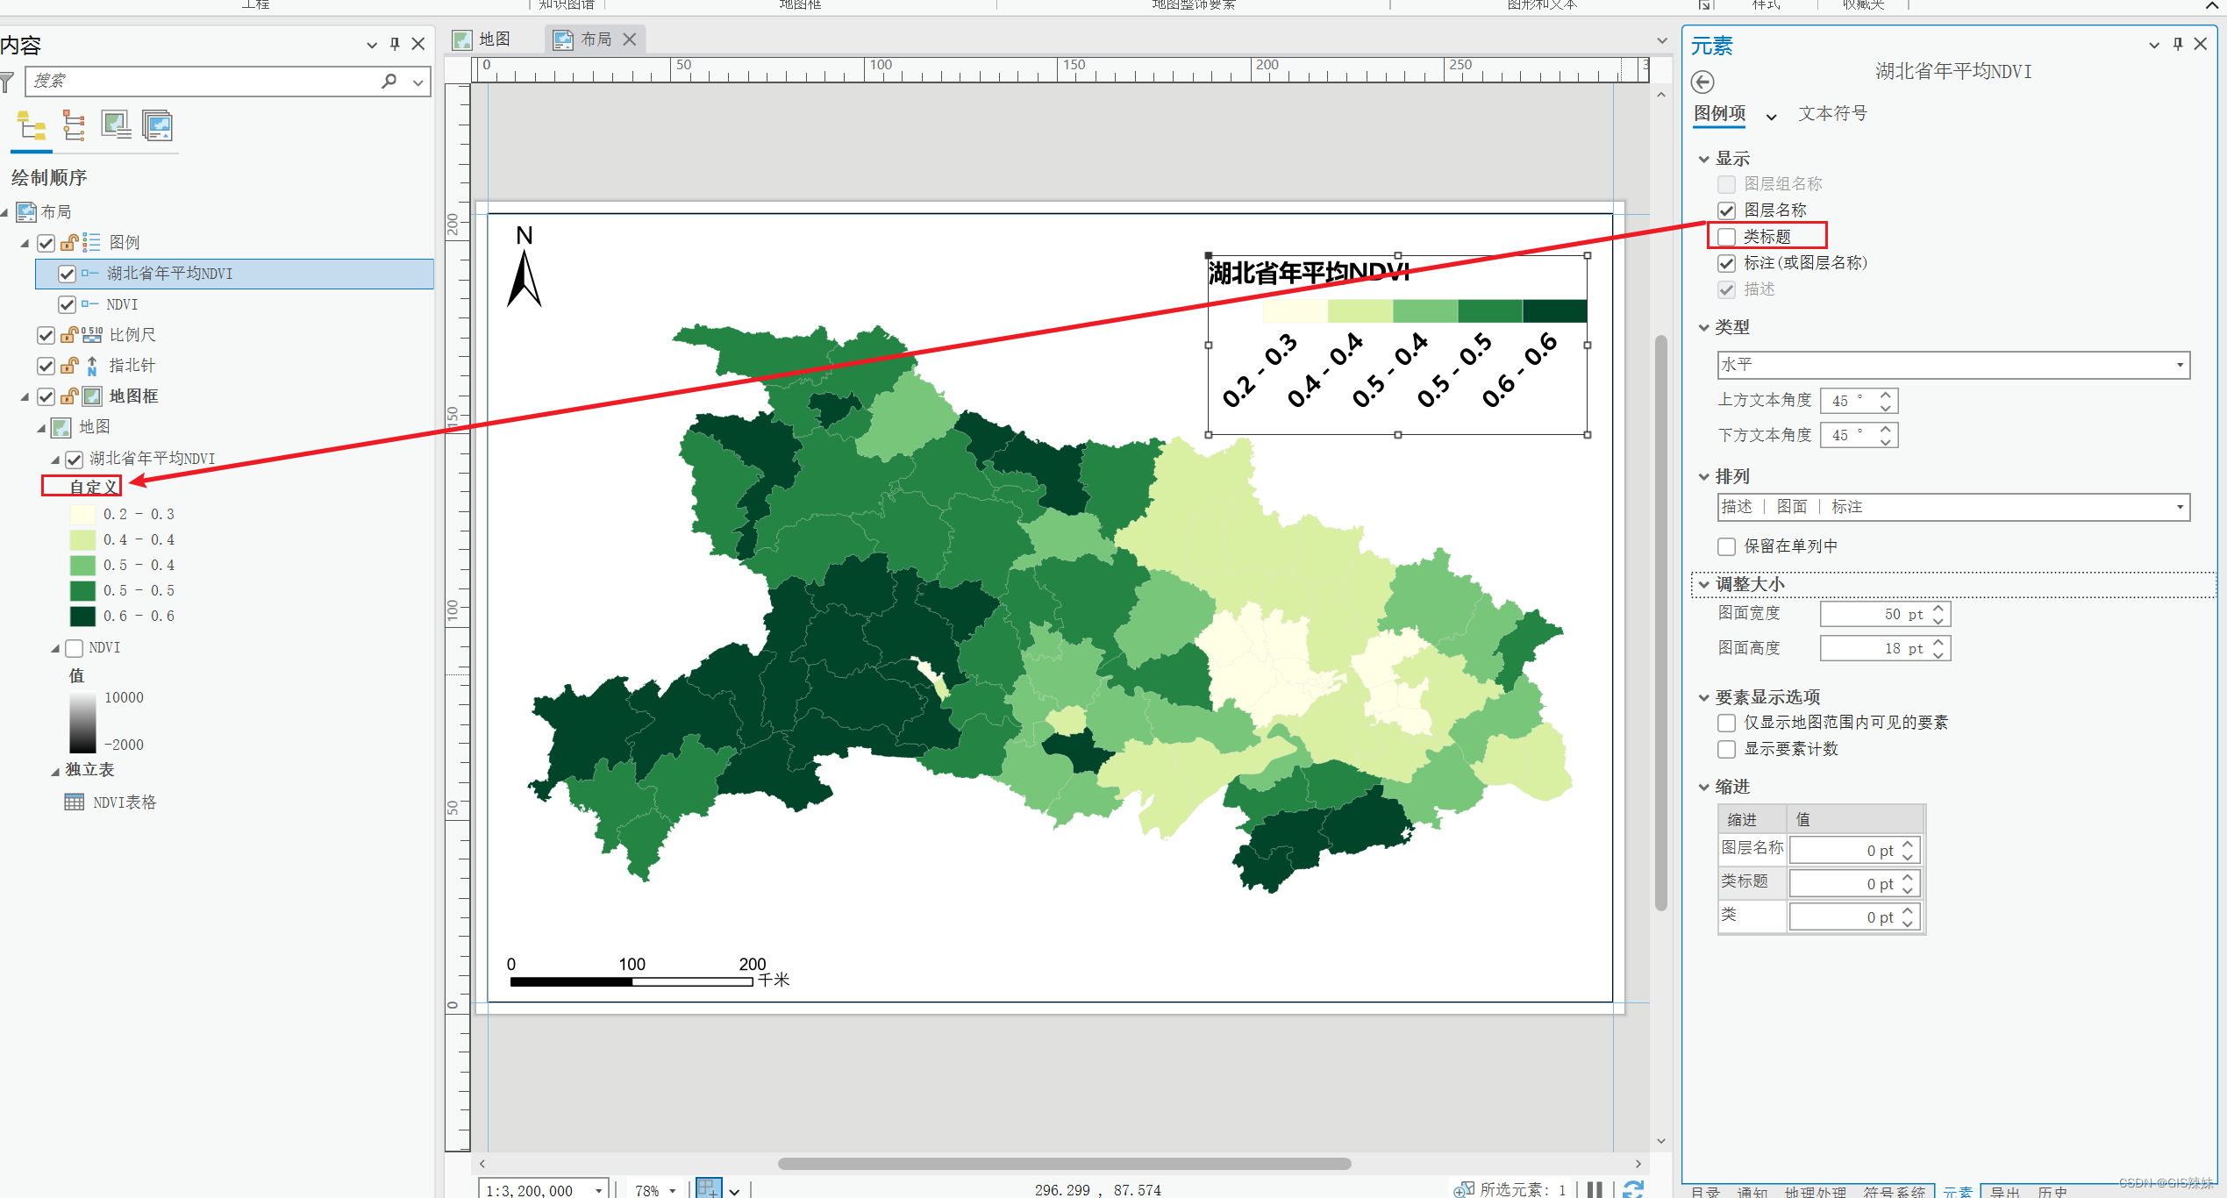Click the 0.5 - 0.4 medium green swatch
Viewport: 2227px width, 1198px height.
click(82, 566)
